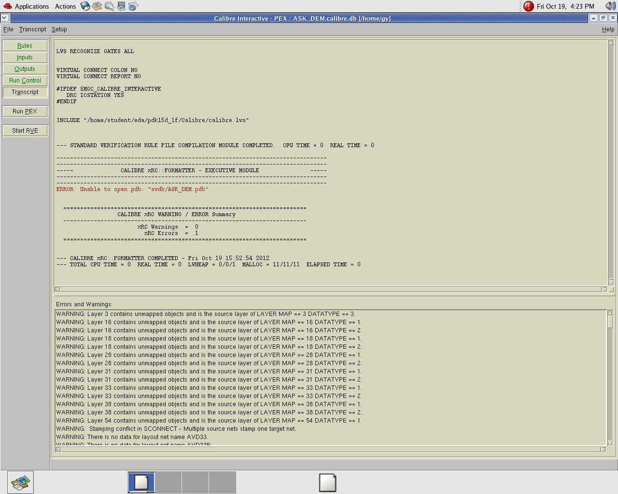Select the warning for Layer 31 DATATYPE 2
Image resolution: width=618 pixels, height=494 pixels.
coord(209,380)
